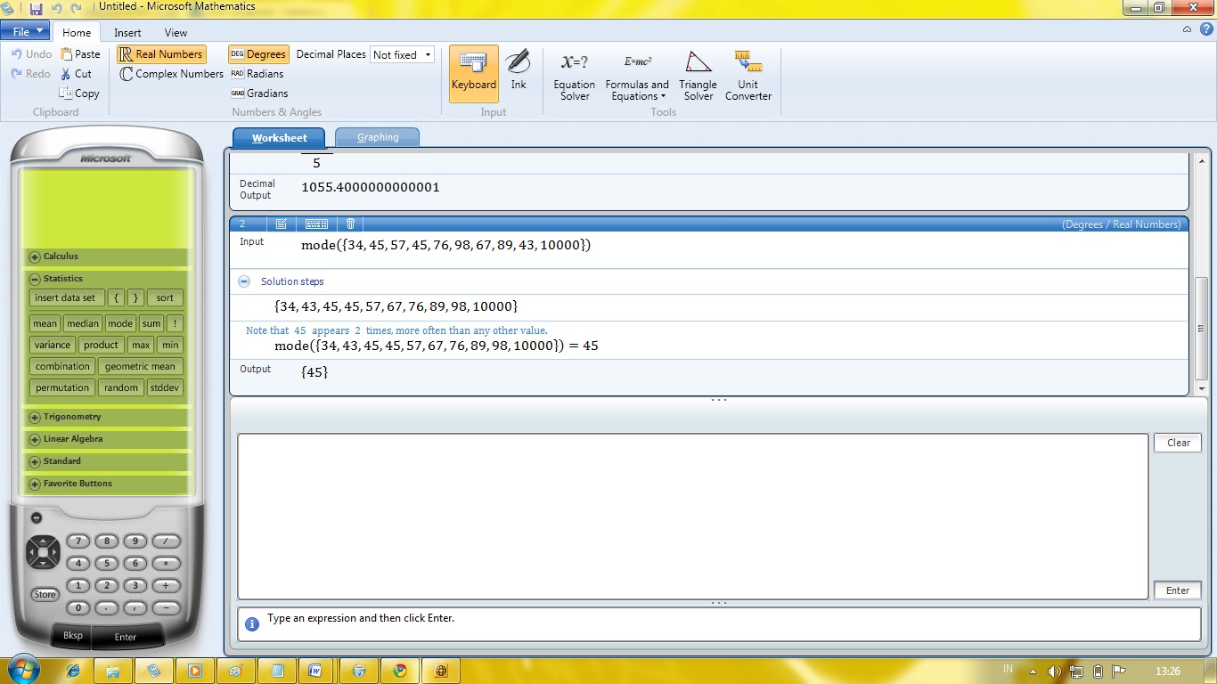The width and height of the screenshot is (1217, 684).
Task: Click the Store button on calculator
Action: click(x=45, y=594)
